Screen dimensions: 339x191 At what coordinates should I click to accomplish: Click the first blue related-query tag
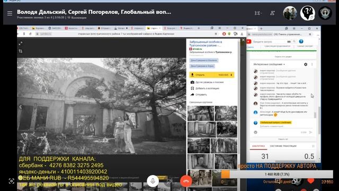click(203, 60)
